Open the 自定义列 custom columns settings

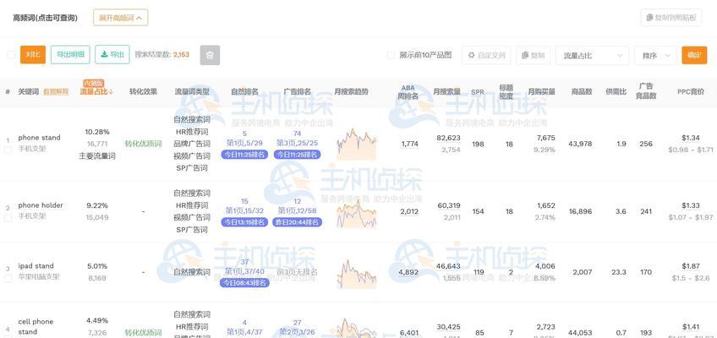(486, 55)
